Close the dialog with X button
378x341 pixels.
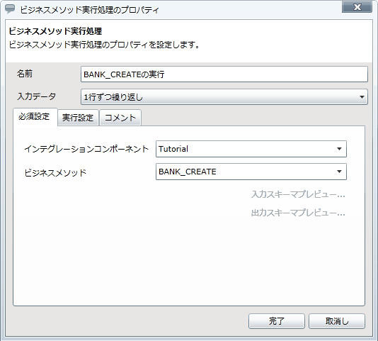pos(357,7)
